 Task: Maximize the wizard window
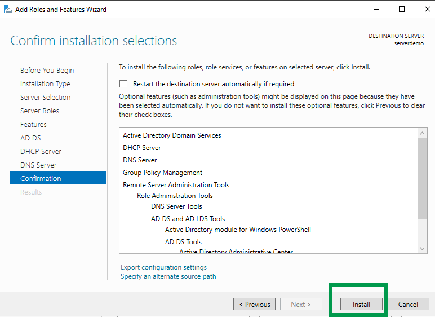[401, 9]
